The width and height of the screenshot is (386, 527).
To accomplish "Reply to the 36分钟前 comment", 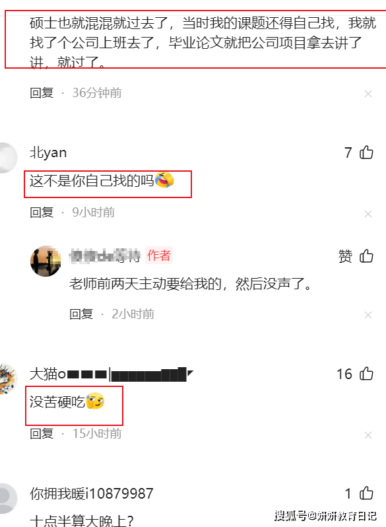I will (42, 92).
